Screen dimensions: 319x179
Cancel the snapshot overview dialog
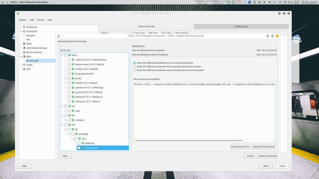[x=250, y=156]
